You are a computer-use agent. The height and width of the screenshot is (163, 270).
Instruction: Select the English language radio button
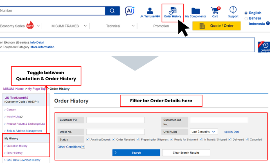[246, 13]
